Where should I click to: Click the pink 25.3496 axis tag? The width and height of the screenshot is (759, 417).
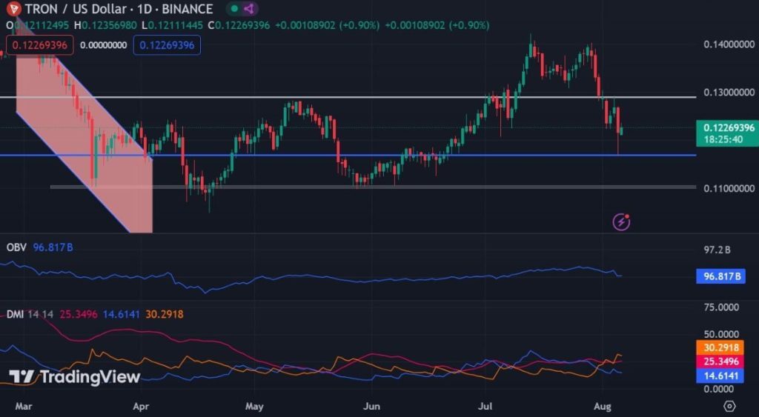[x=720, y=362]
